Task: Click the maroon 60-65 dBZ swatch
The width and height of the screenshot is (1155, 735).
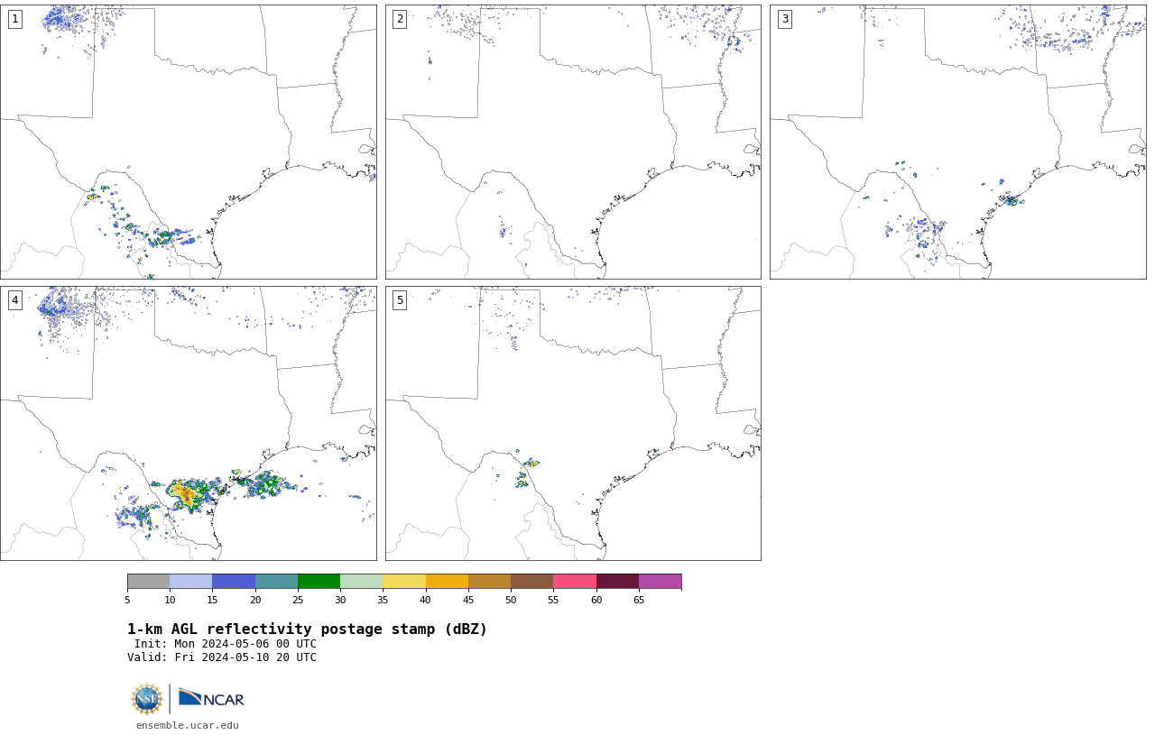Action: click(617, 581)
